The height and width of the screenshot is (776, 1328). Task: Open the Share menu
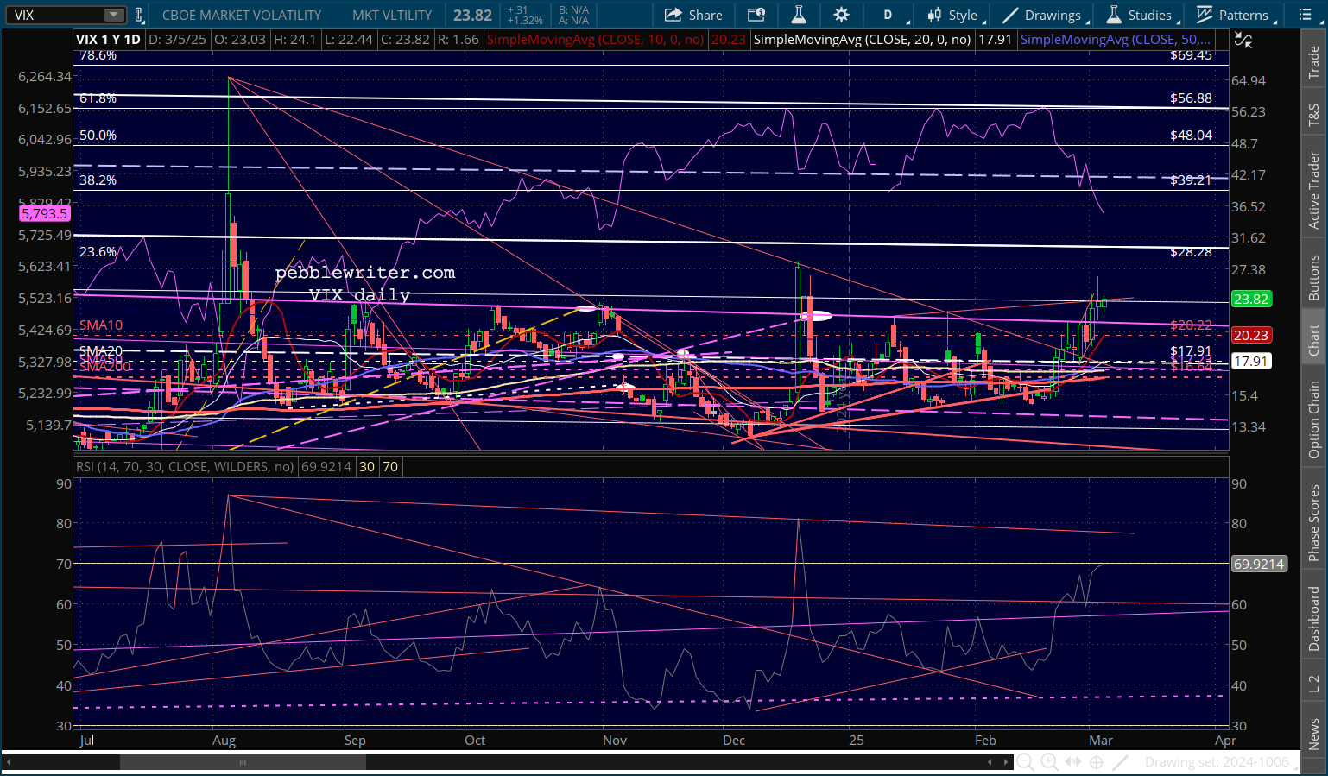point(693,15)
